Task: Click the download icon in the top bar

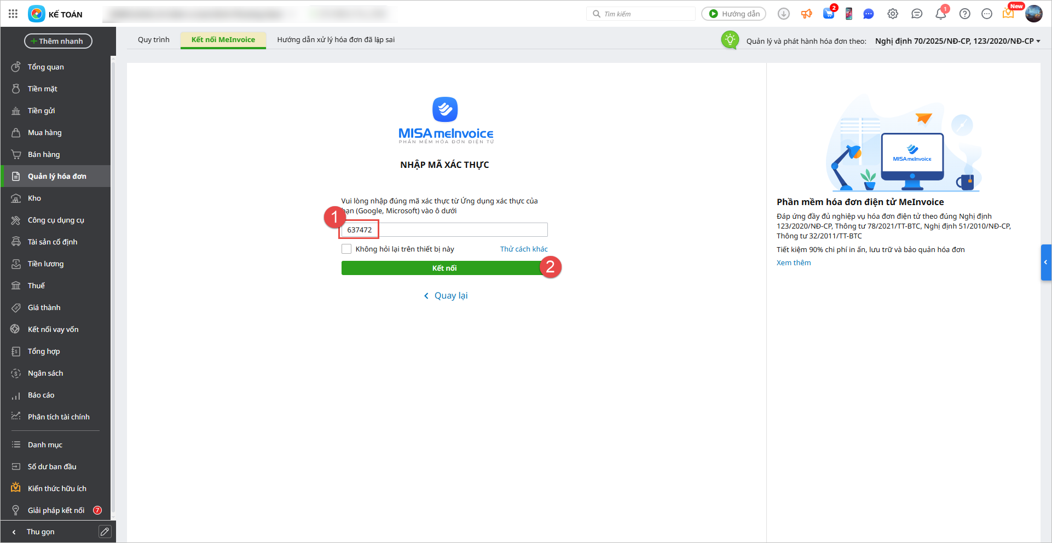Action: tap(784, 14)
